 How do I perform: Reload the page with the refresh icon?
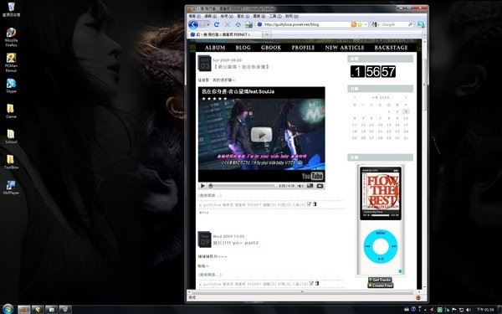pyautogui.click(x=217, y=24)
